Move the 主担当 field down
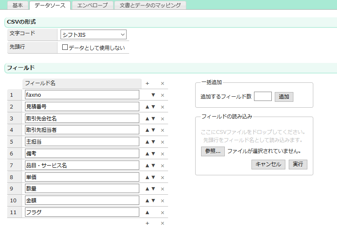The height and width of the screenshot is (245, 337). click(153, 142)
